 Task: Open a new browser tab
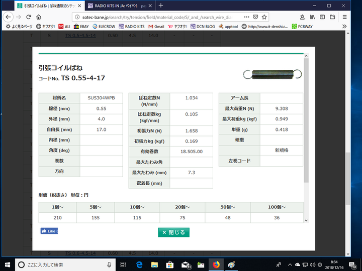161,6
